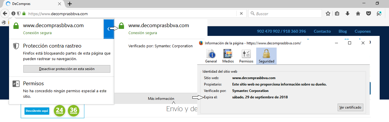Click the Ver certificado button
This screenshot has height=122, width=389.
pyautogui.click(x=350, y=107)
